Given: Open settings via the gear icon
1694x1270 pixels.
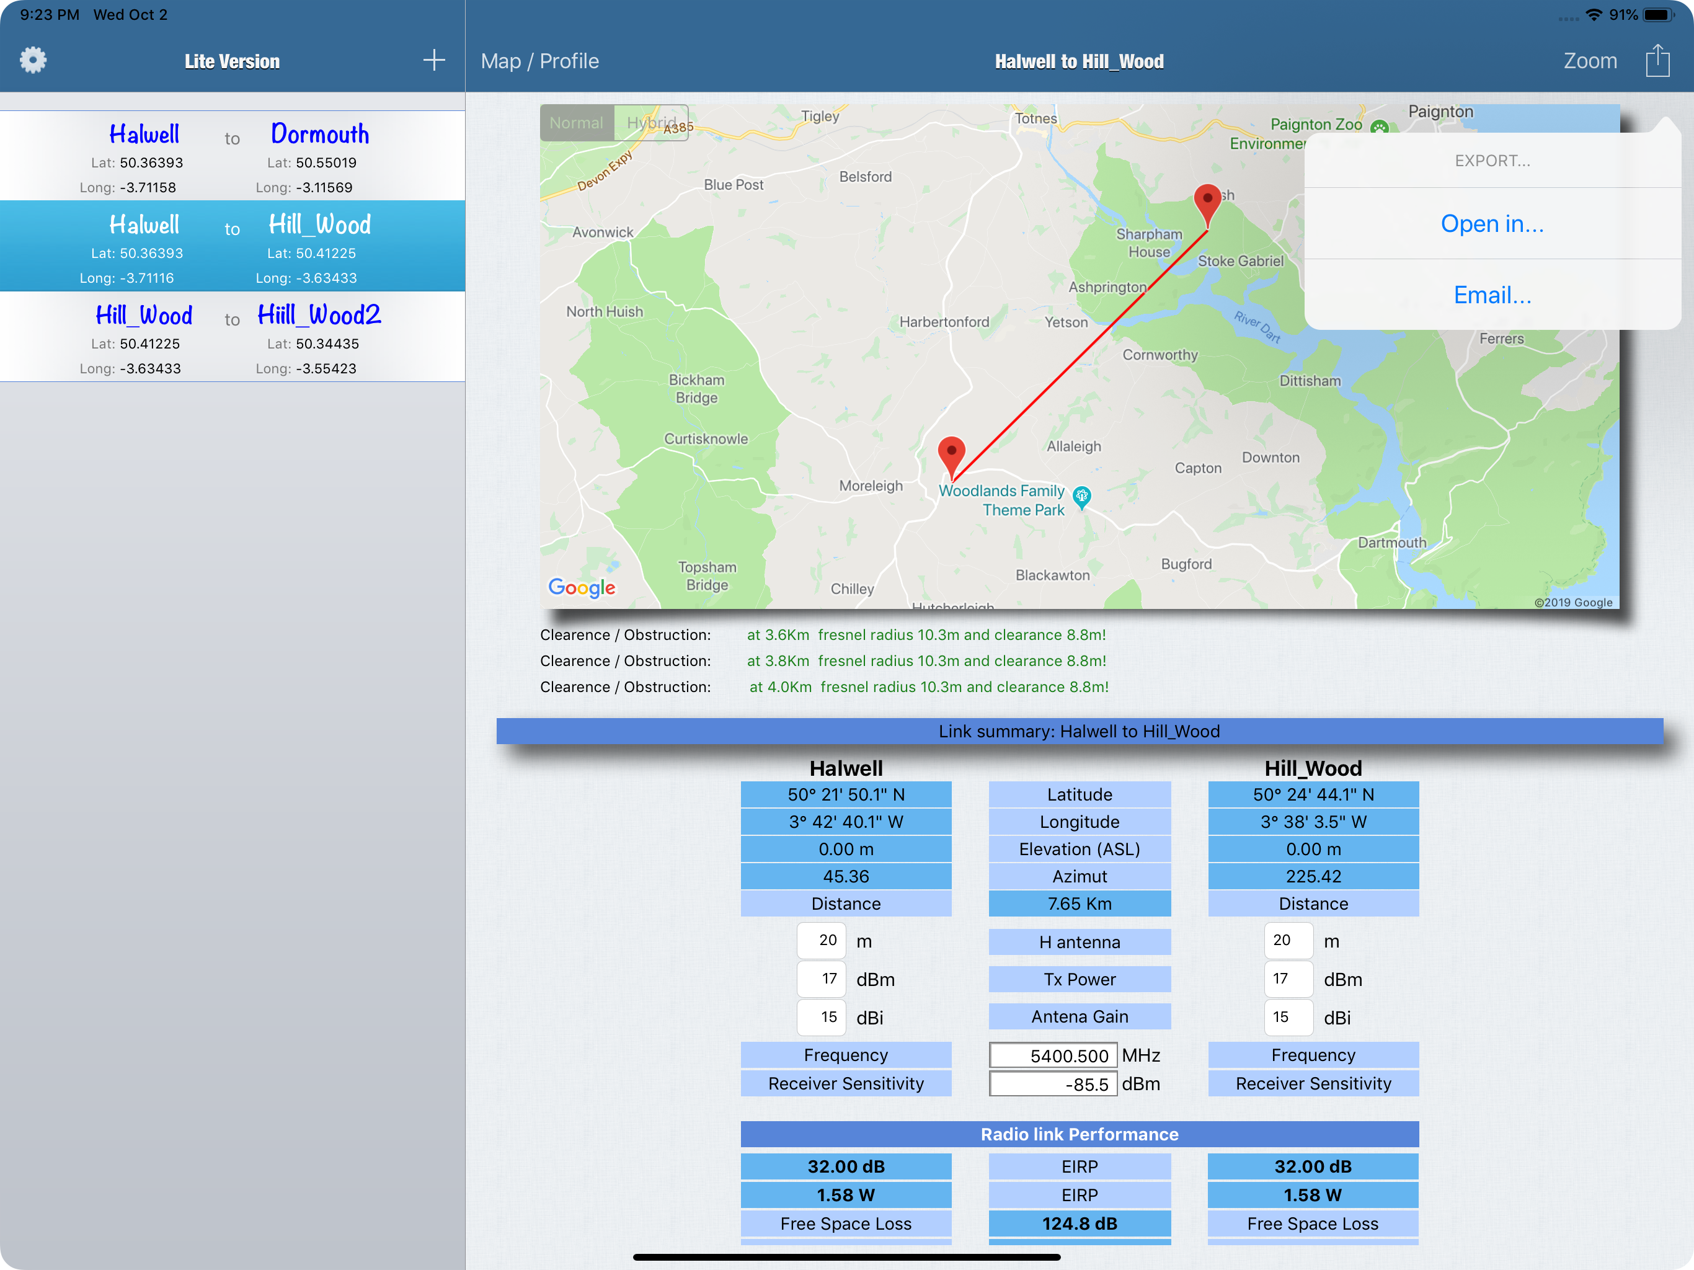Looking at the screenshot, I should (x=33, y=61).
